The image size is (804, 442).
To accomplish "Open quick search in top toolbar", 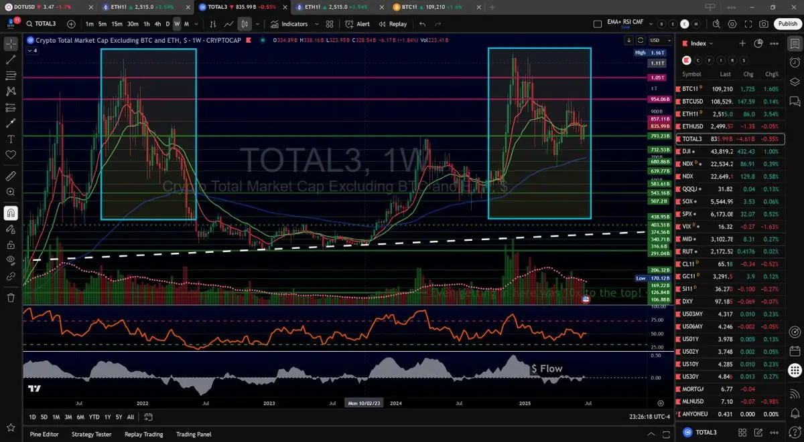I will (716, 24).
